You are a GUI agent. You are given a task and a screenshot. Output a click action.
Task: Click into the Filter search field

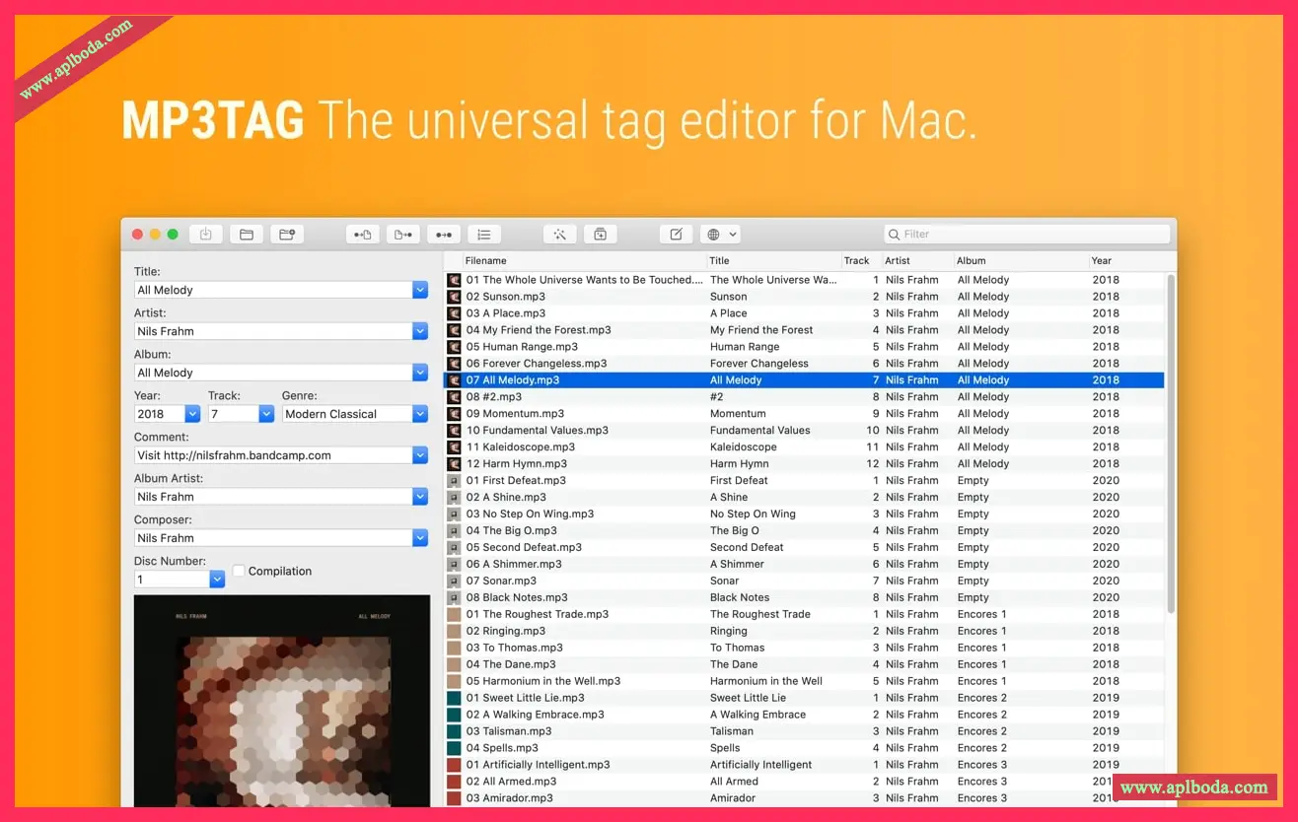(1027, 235)
